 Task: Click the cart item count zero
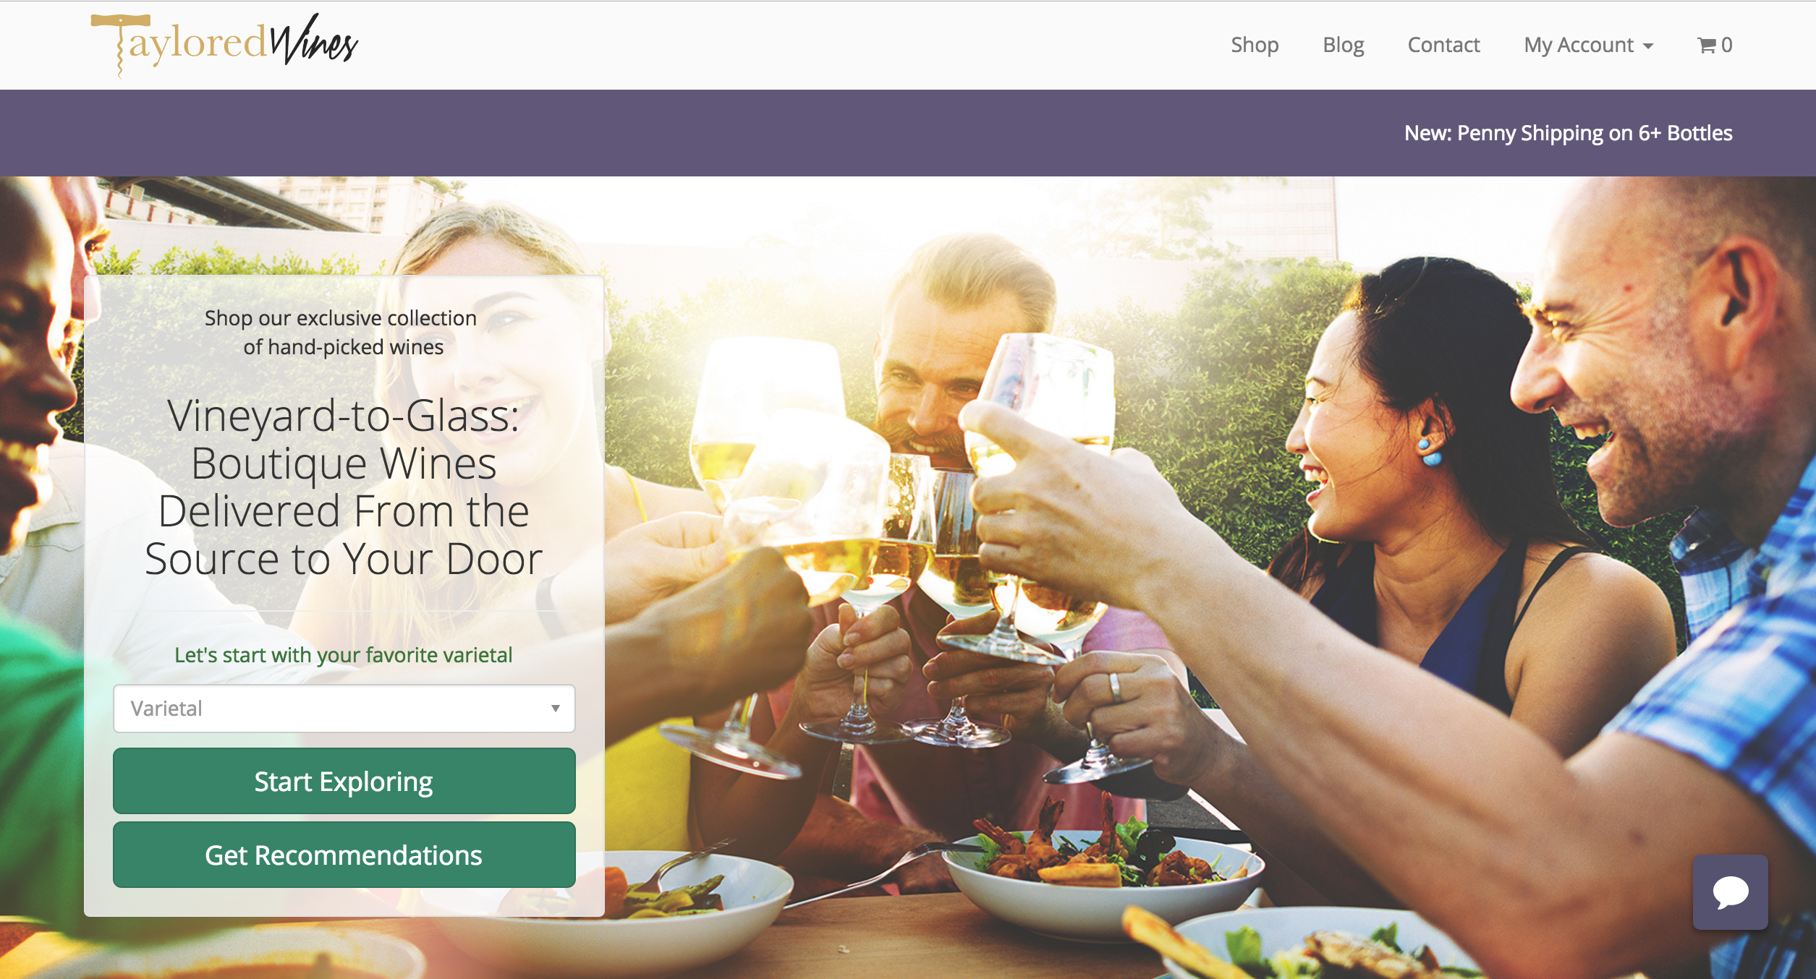1727,46
